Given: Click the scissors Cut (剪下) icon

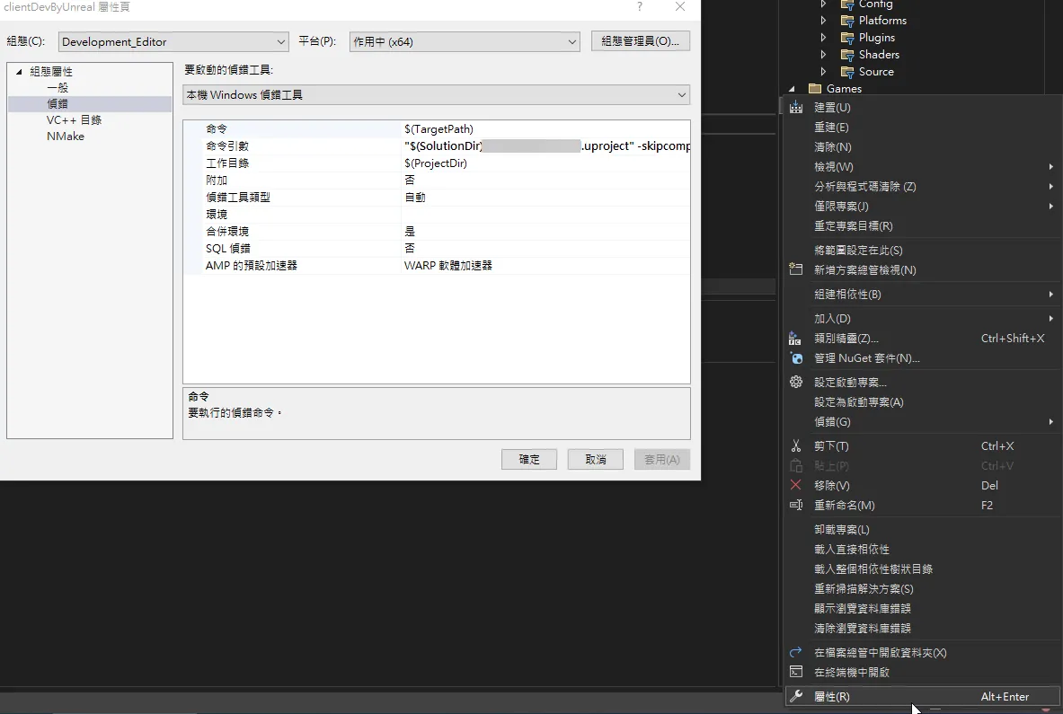Looking at the screenshot, I should tap(795, 446).
